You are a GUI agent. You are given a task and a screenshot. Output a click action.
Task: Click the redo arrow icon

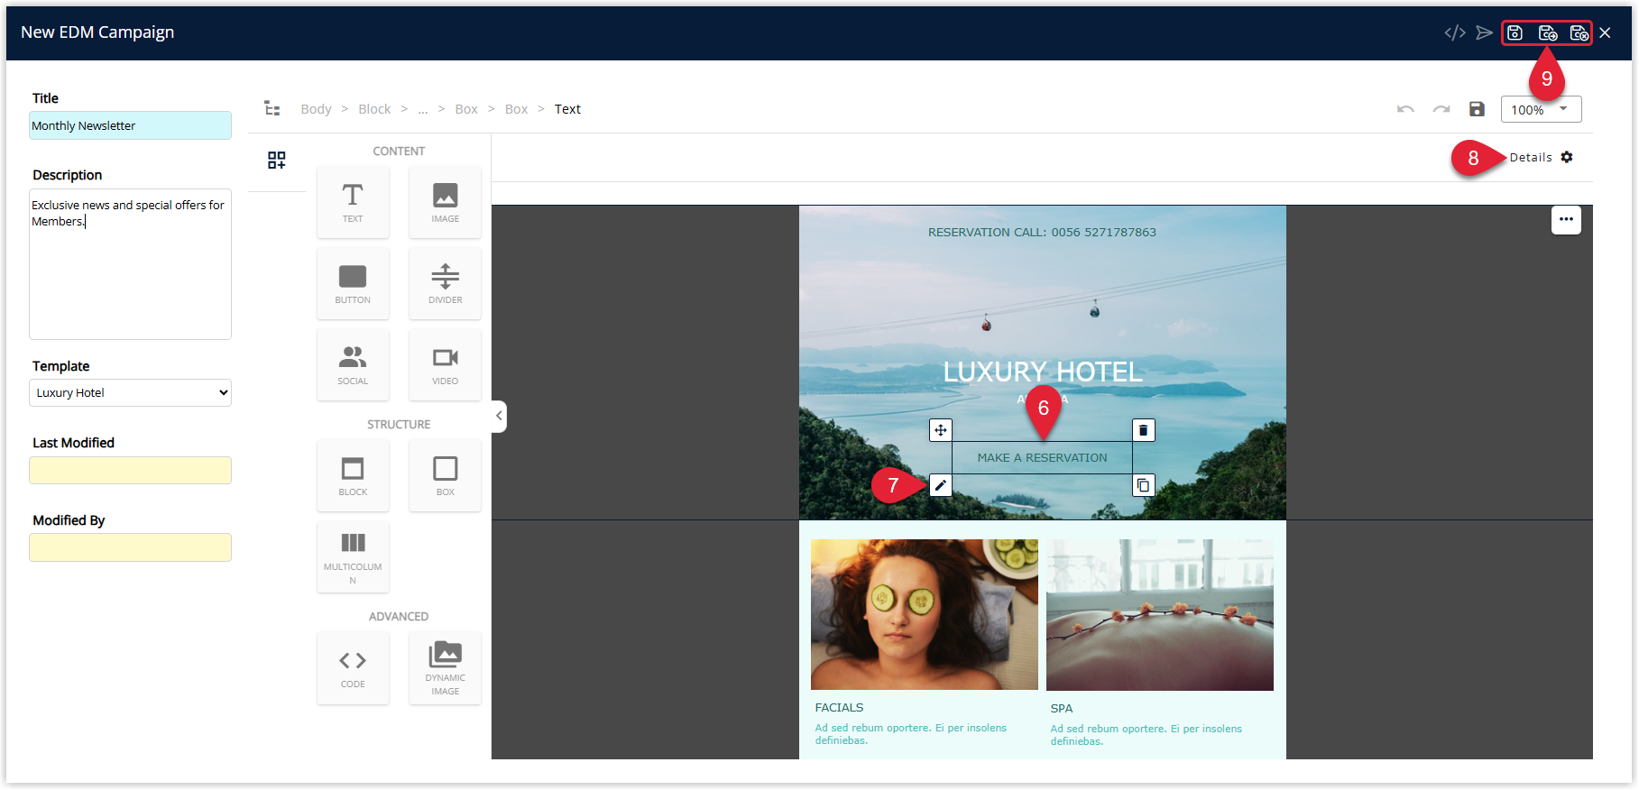point(1441,109)
